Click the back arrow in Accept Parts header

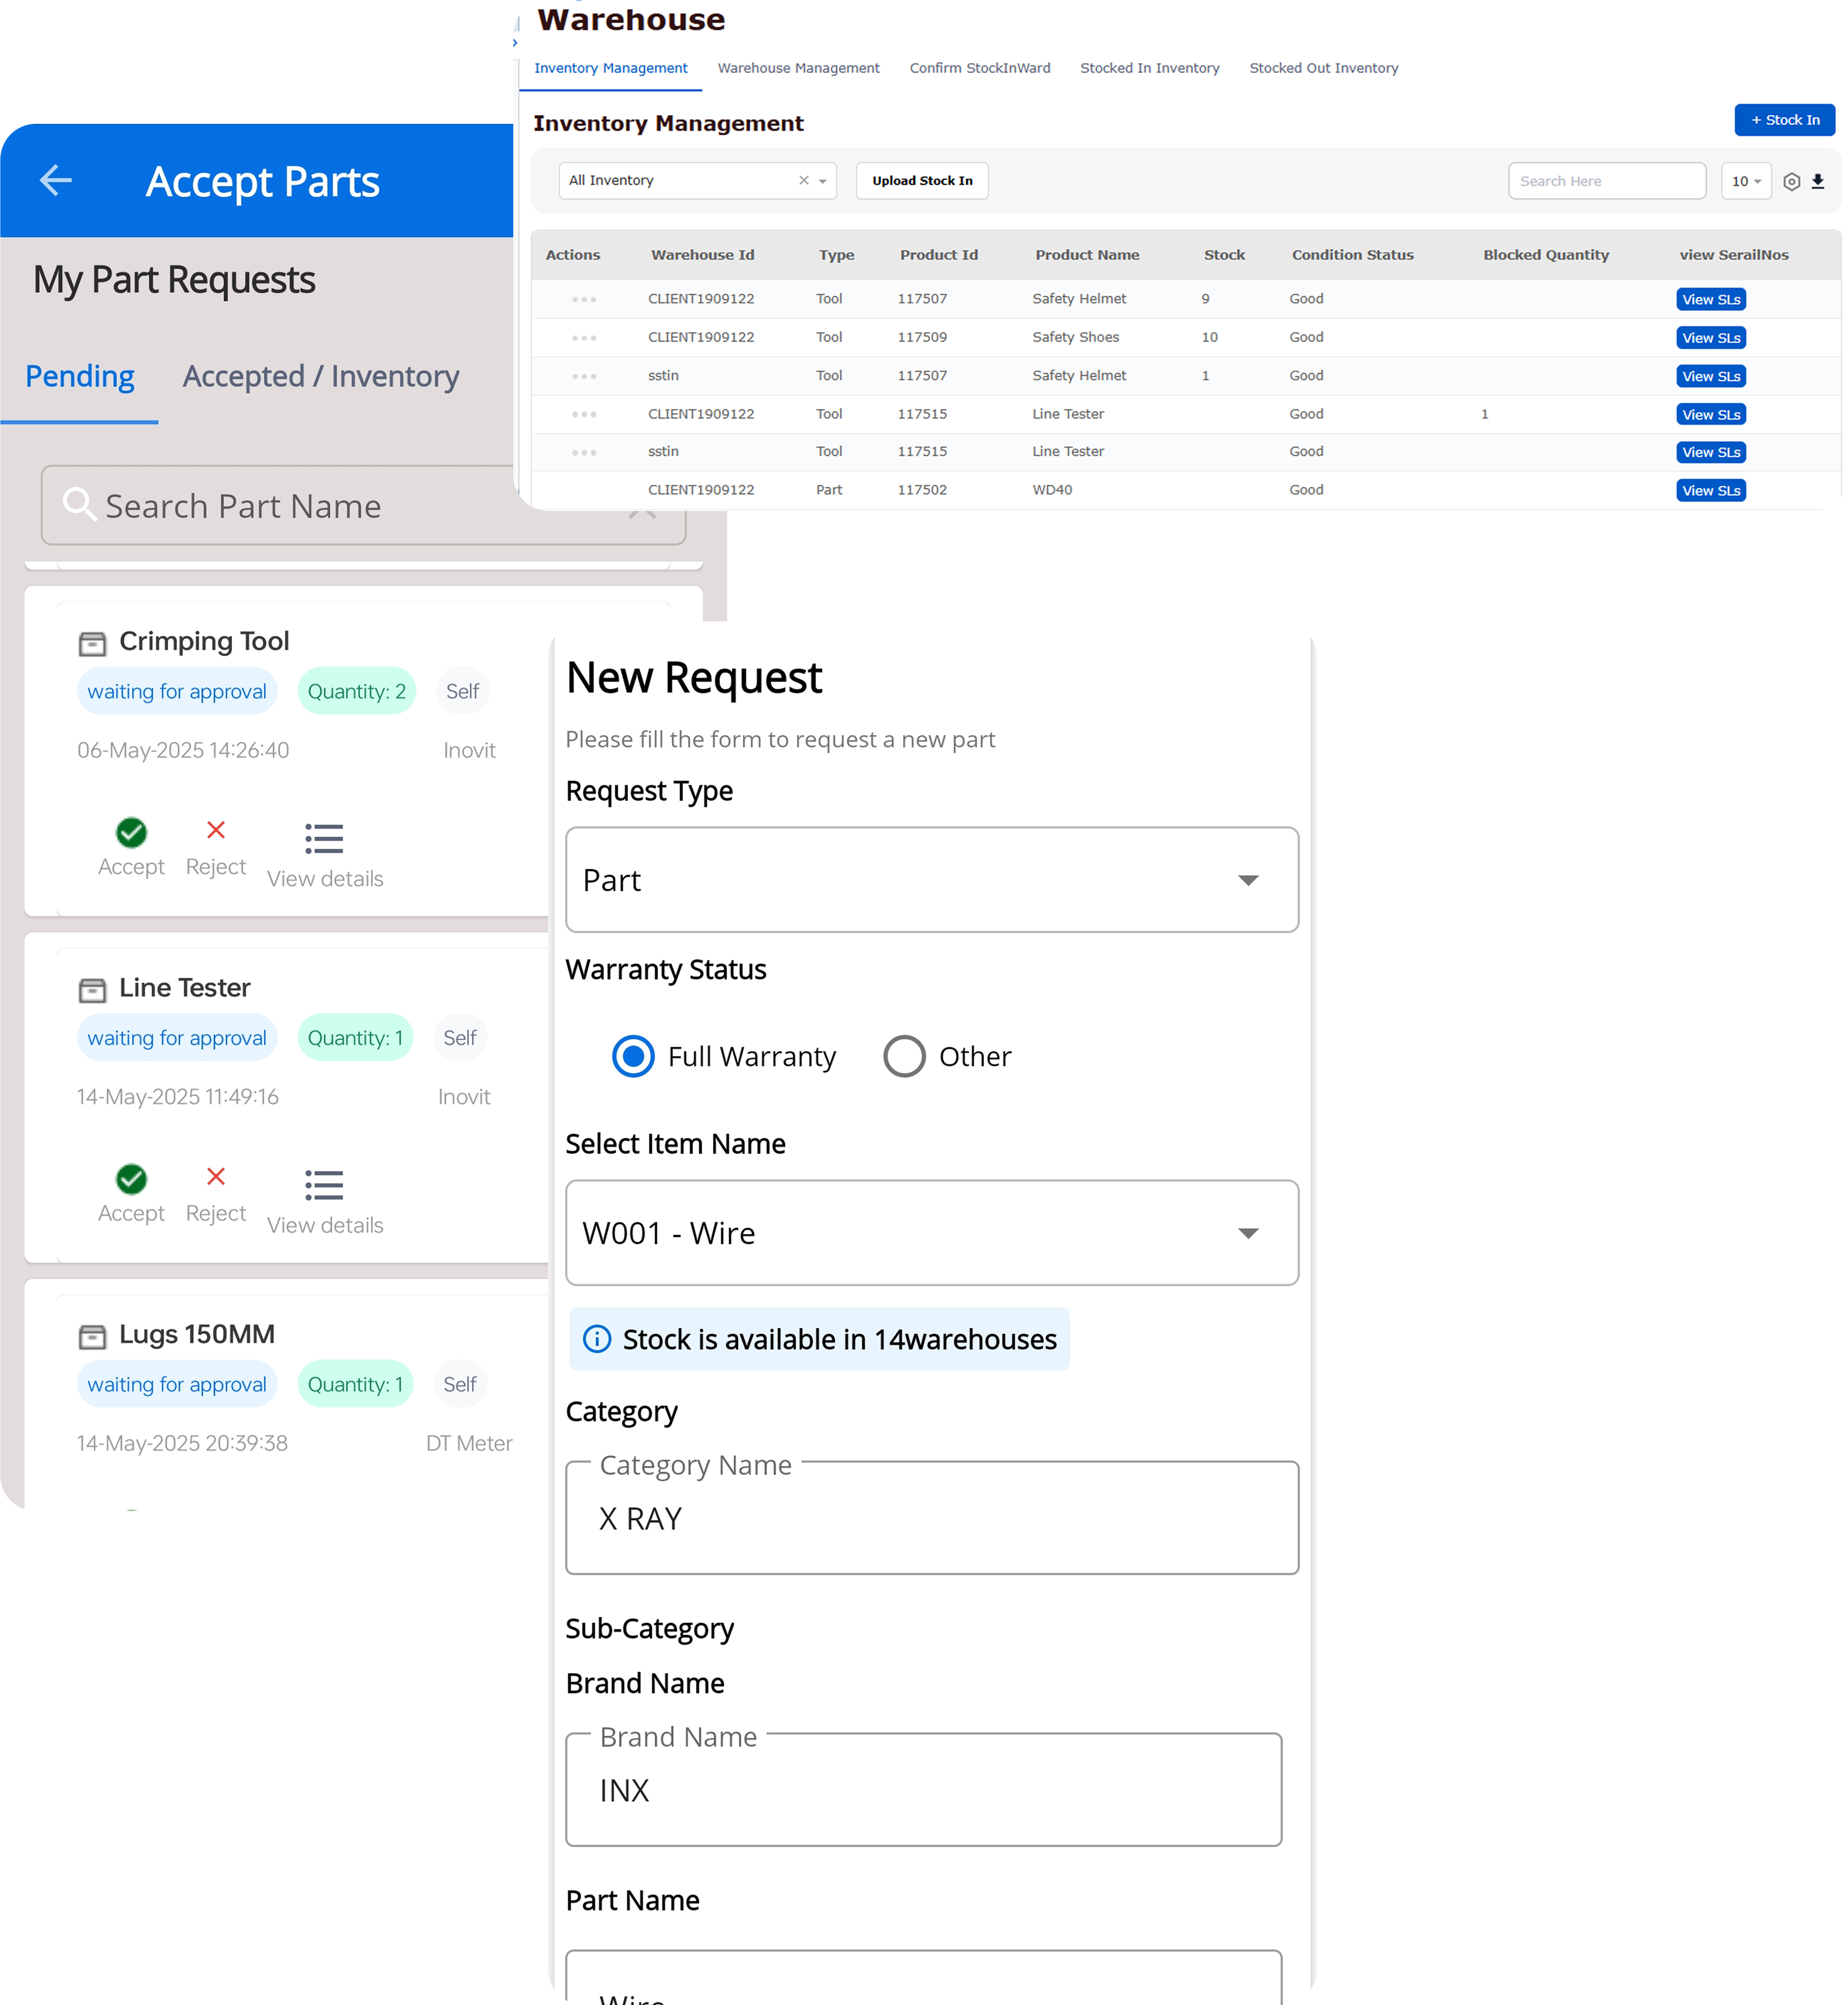tap(56, 180)
